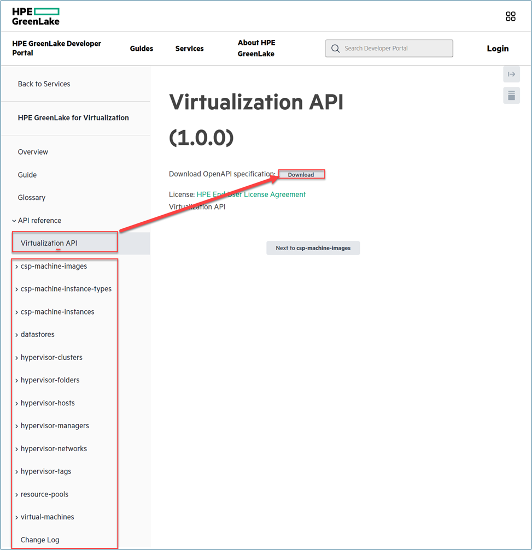Select the API reference section label
This screenshot has width=532, height=550.
click(40, 221)
